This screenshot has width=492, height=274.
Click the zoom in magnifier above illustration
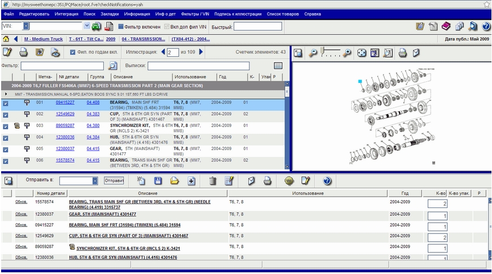[346, 53]
